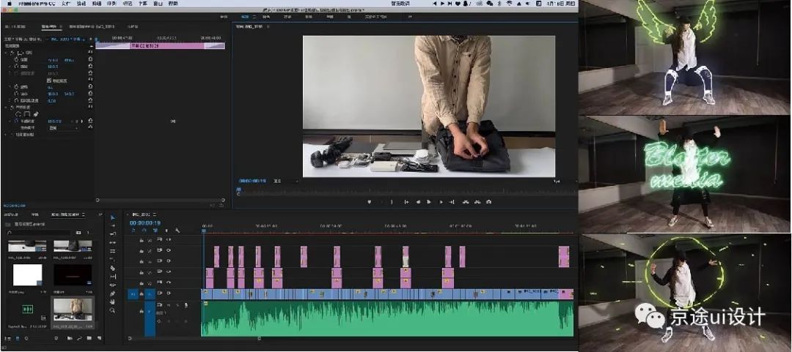Toggle Linked Selection in timeline header

point(155,231)
